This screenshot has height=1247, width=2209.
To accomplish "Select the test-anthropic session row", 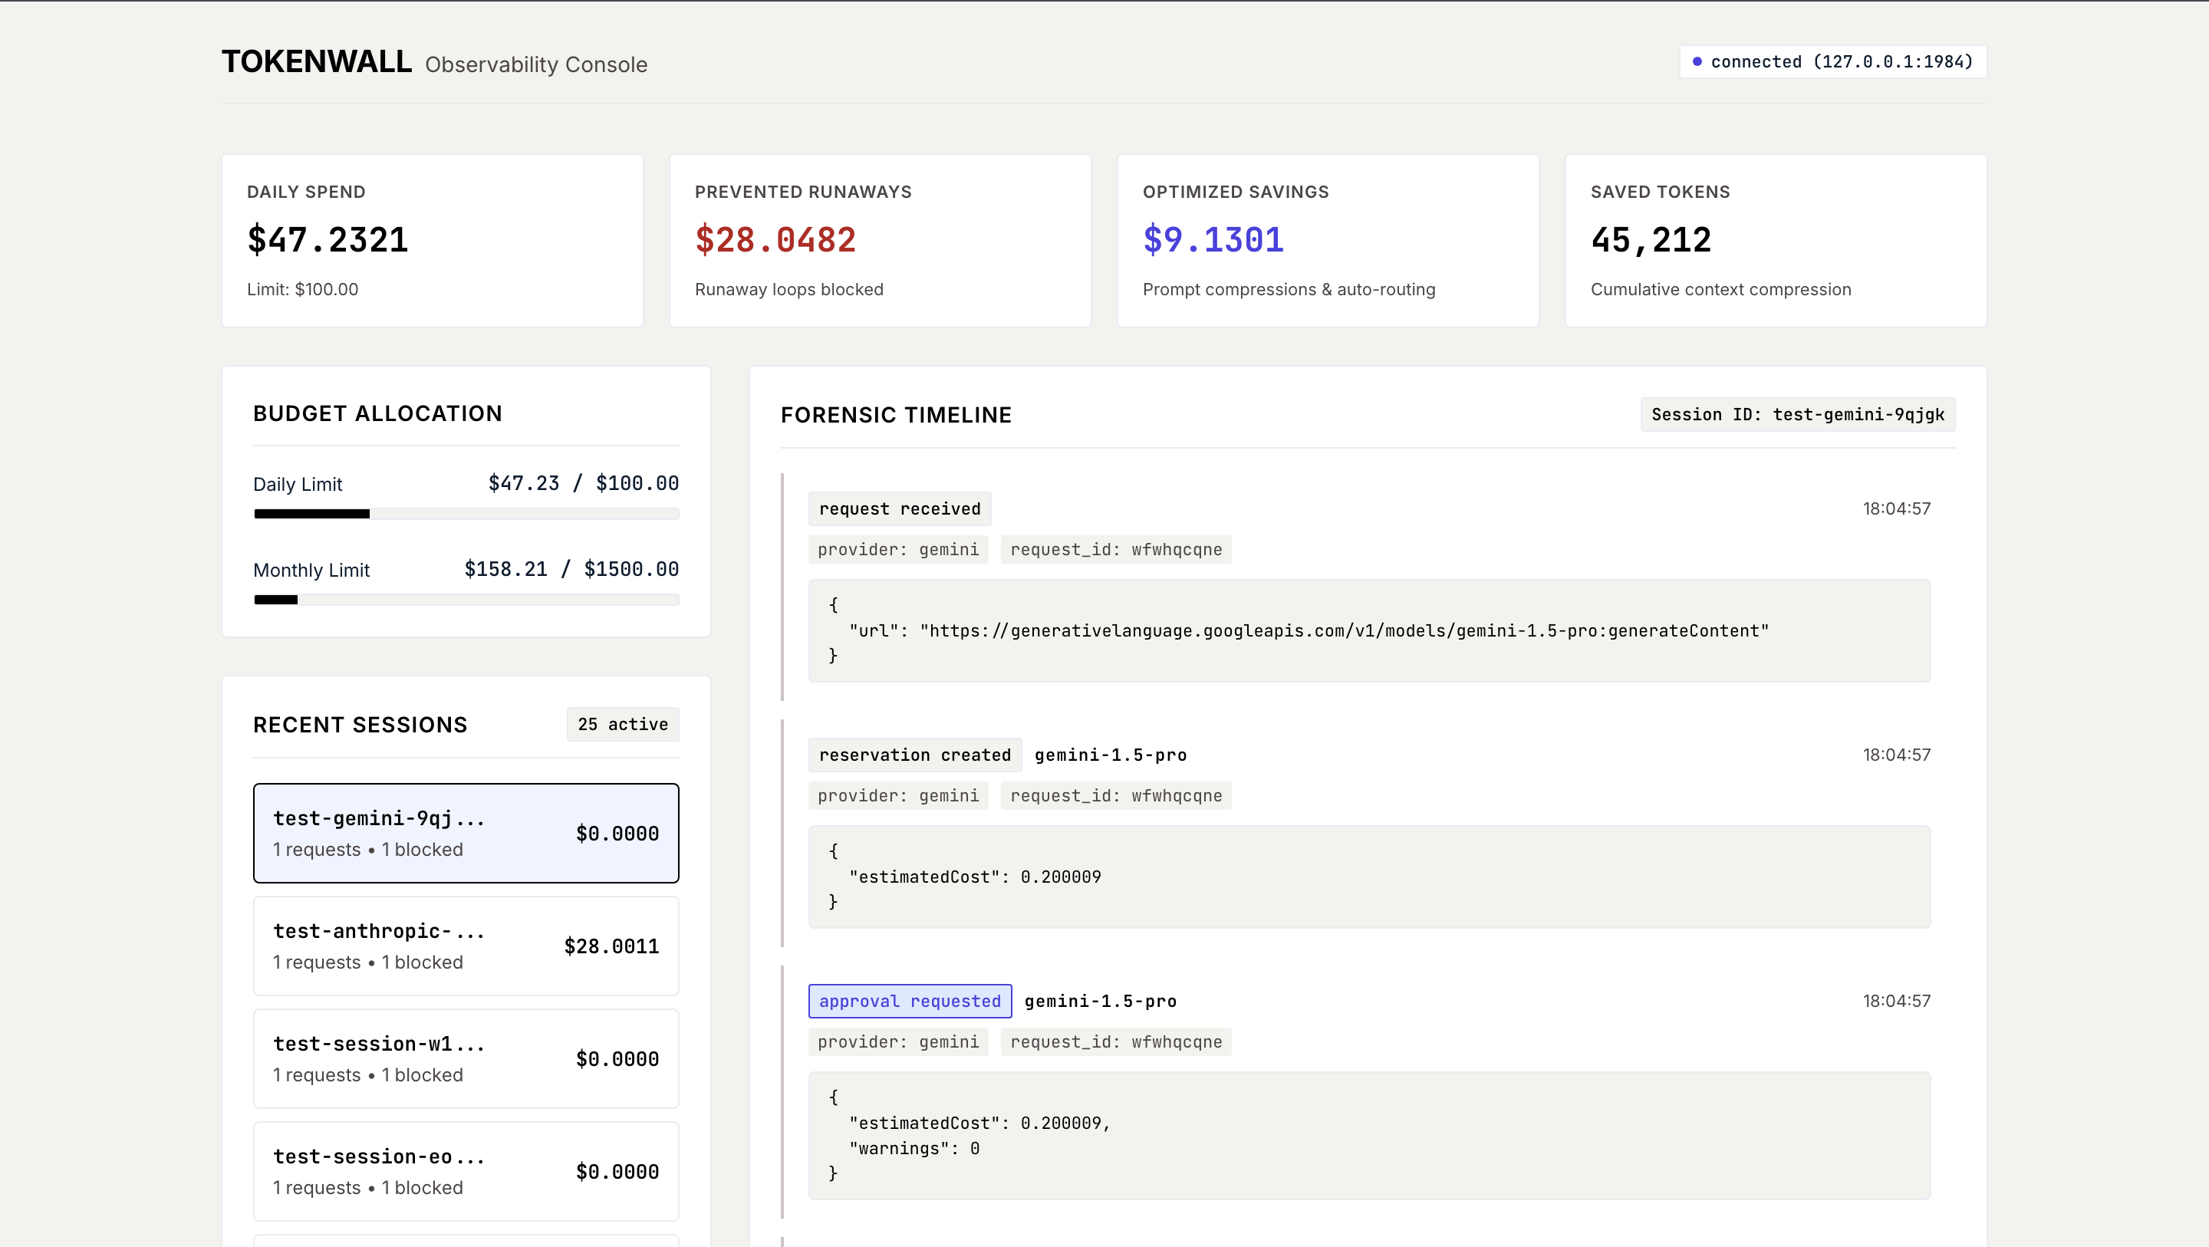I will point(466,946).
